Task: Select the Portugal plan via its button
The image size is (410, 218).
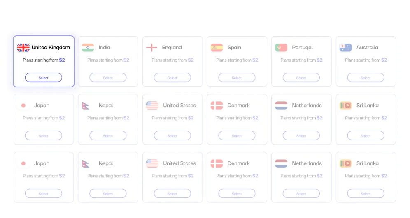Action: point(301,78)
